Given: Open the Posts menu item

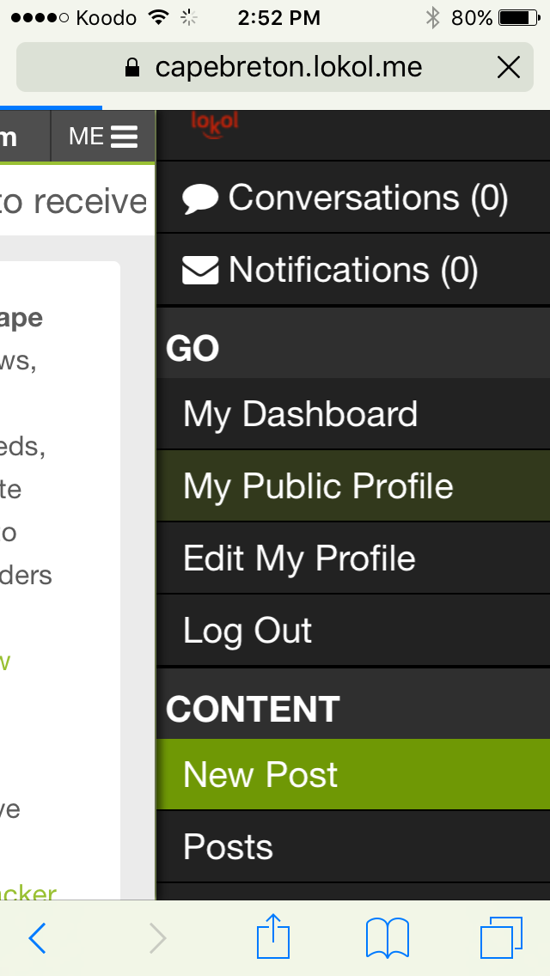Looking at the screenshot, I should (353, 846).
